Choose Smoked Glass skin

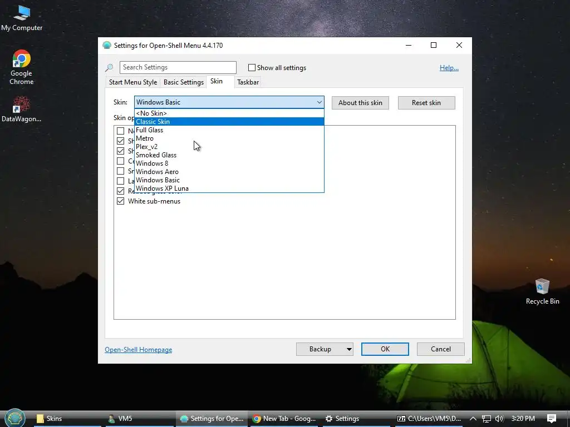[x=229, y=155]
